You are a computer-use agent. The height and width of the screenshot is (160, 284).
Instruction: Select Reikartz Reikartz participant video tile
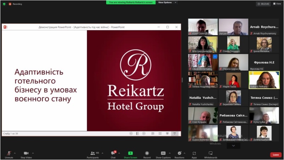pos(264,80)
